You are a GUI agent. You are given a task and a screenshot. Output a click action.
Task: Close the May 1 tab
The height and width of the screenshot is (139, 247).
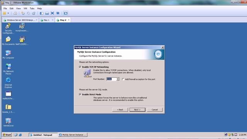52,20
